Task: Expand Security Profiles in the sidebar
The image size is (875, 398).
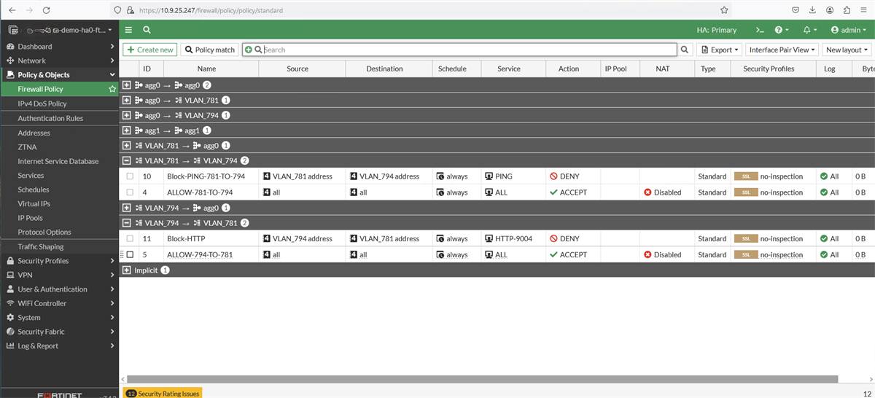Action: pos(59,261)
